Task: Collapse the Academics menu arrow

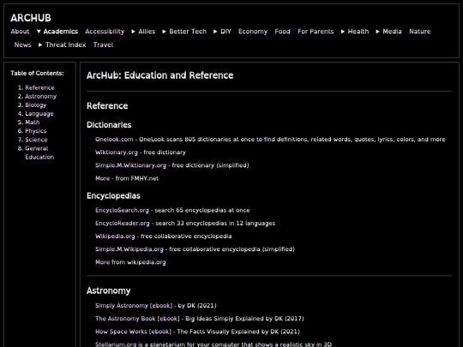Action: click(39, 32)
